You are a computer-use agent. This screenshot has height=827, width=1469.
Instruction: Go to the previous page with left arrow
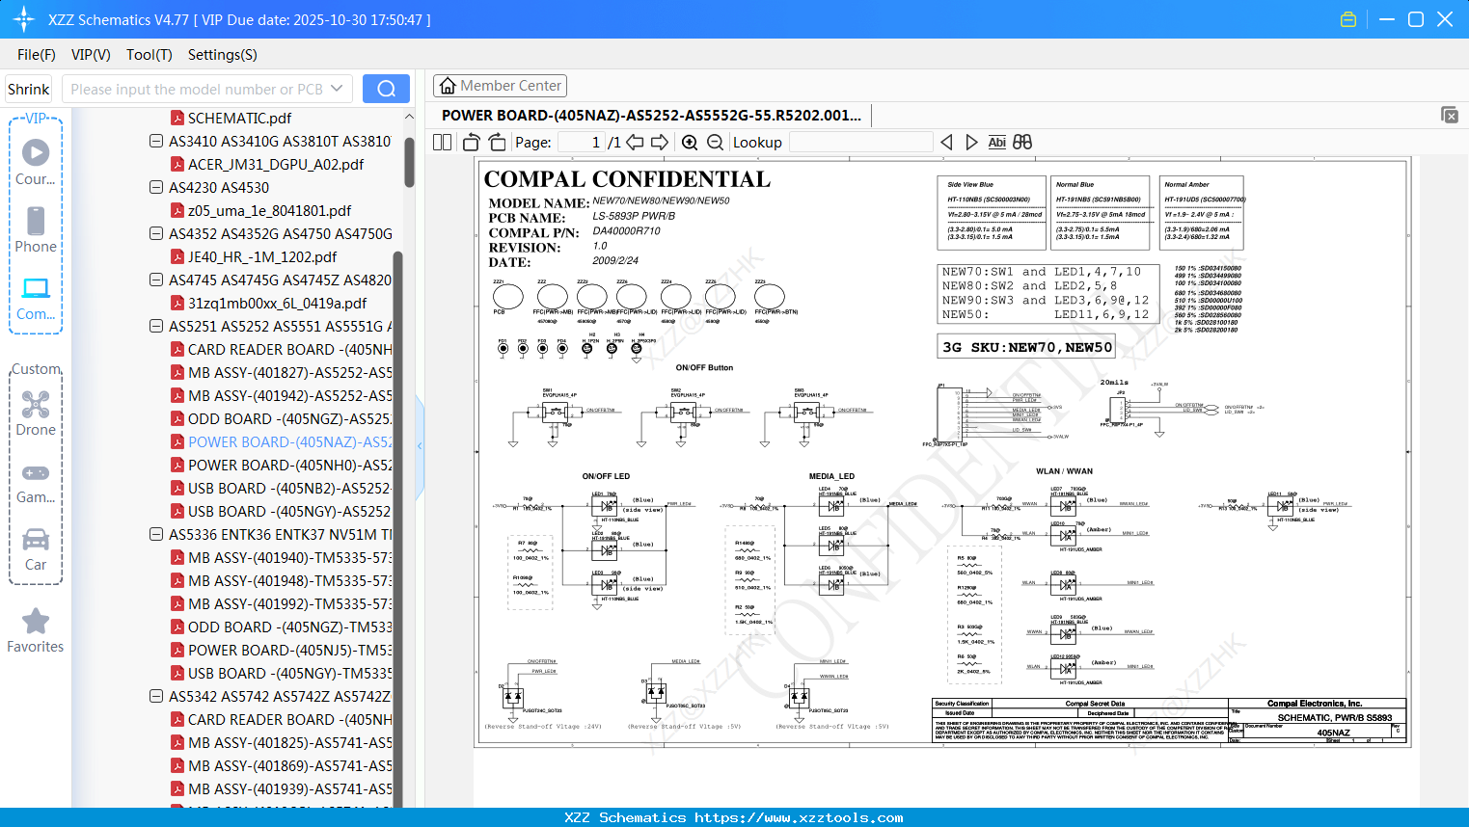point(635,143)
